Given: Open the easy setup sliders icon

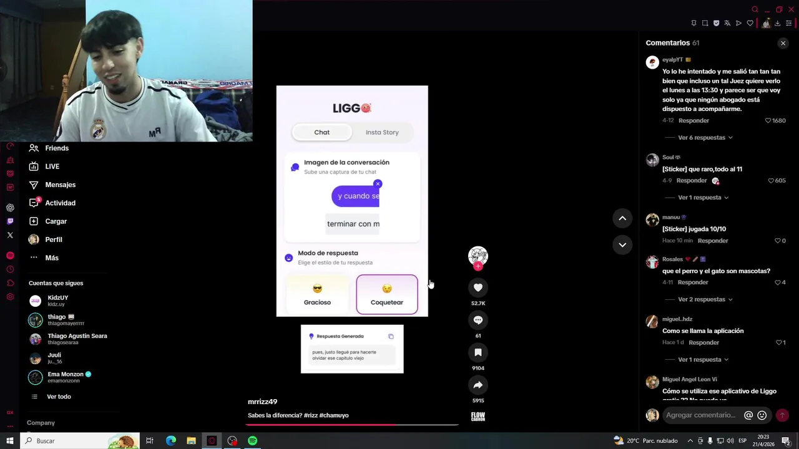Looking at the screenshot, I should [x=788, y=23].
